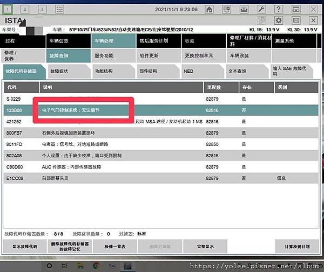Image resolution: width=324 pixels, height=272 pixels.
Task: Select fault code row 800FB7
Action: click(161, 133)
